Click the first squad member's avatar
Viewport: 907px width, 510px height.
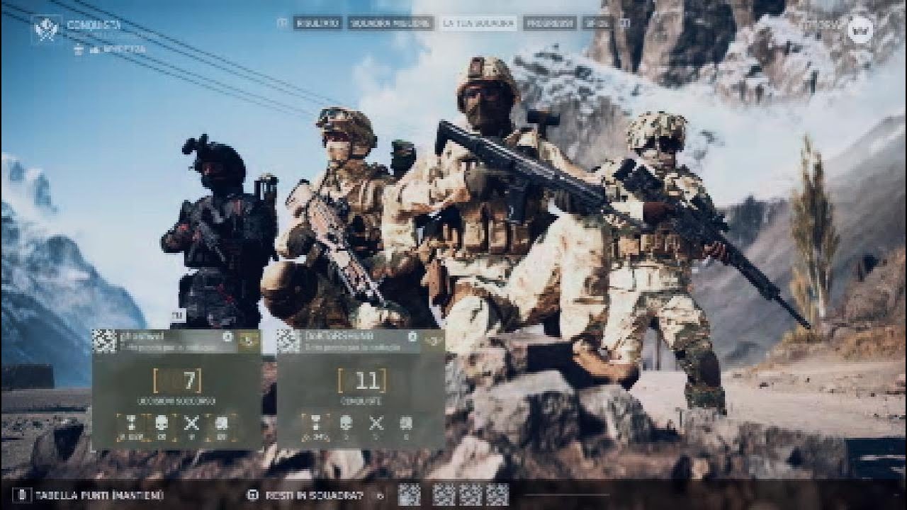[104, 341]
